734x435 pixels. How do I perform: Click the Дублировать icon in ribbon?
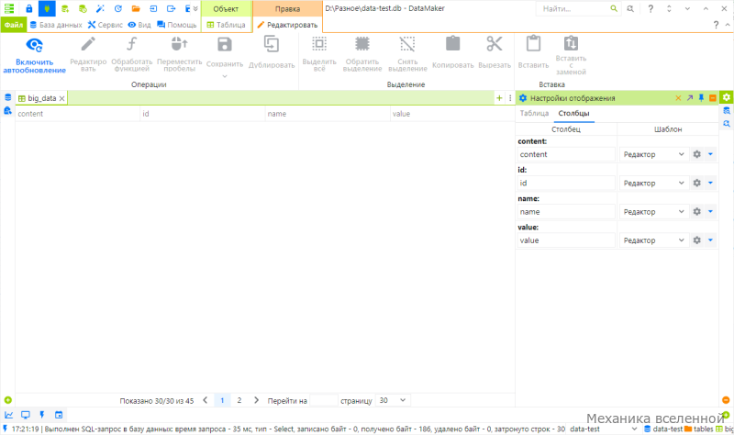pos(272,44)
